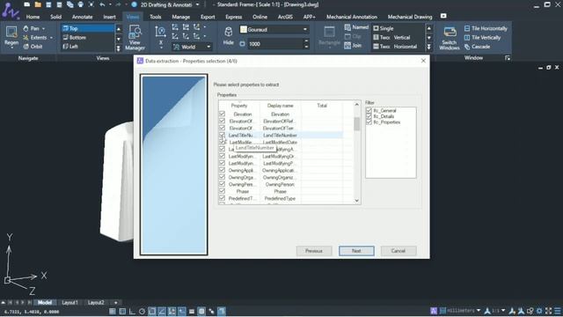This screenshot has width=563, height=317.
Task: Uncheck the Ifc_Details filter
Action: (x=369, y=116)
